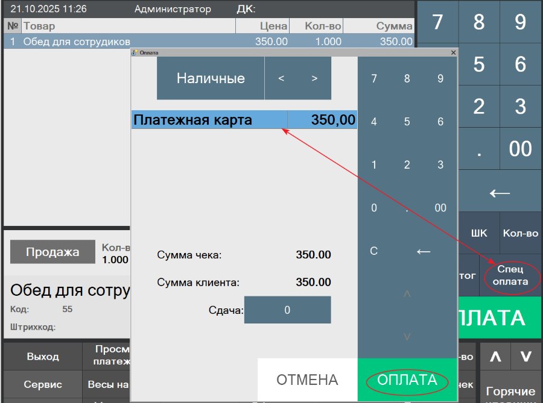Confirm payment with dialog ОПЛАТА button
This screenshot has width=543, height=403.
tap(407, 380)
